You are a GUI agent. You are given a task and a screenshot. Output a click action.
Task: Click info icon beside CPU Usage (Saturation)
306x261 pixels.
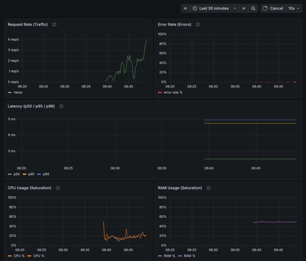[x=58, y=188]
